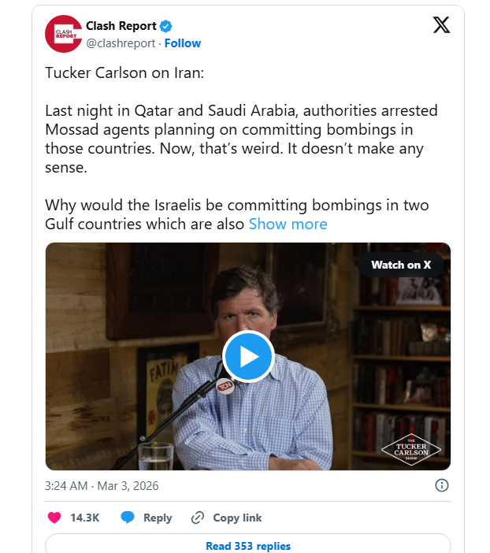
Task: Click the Clash Report profile avatar
Action: [63, 34]
